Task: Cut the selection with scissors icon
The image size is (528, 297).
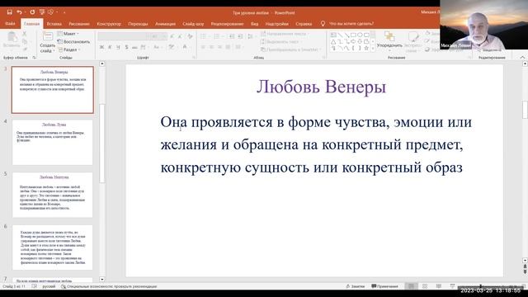Action: [x=25, y=34]
